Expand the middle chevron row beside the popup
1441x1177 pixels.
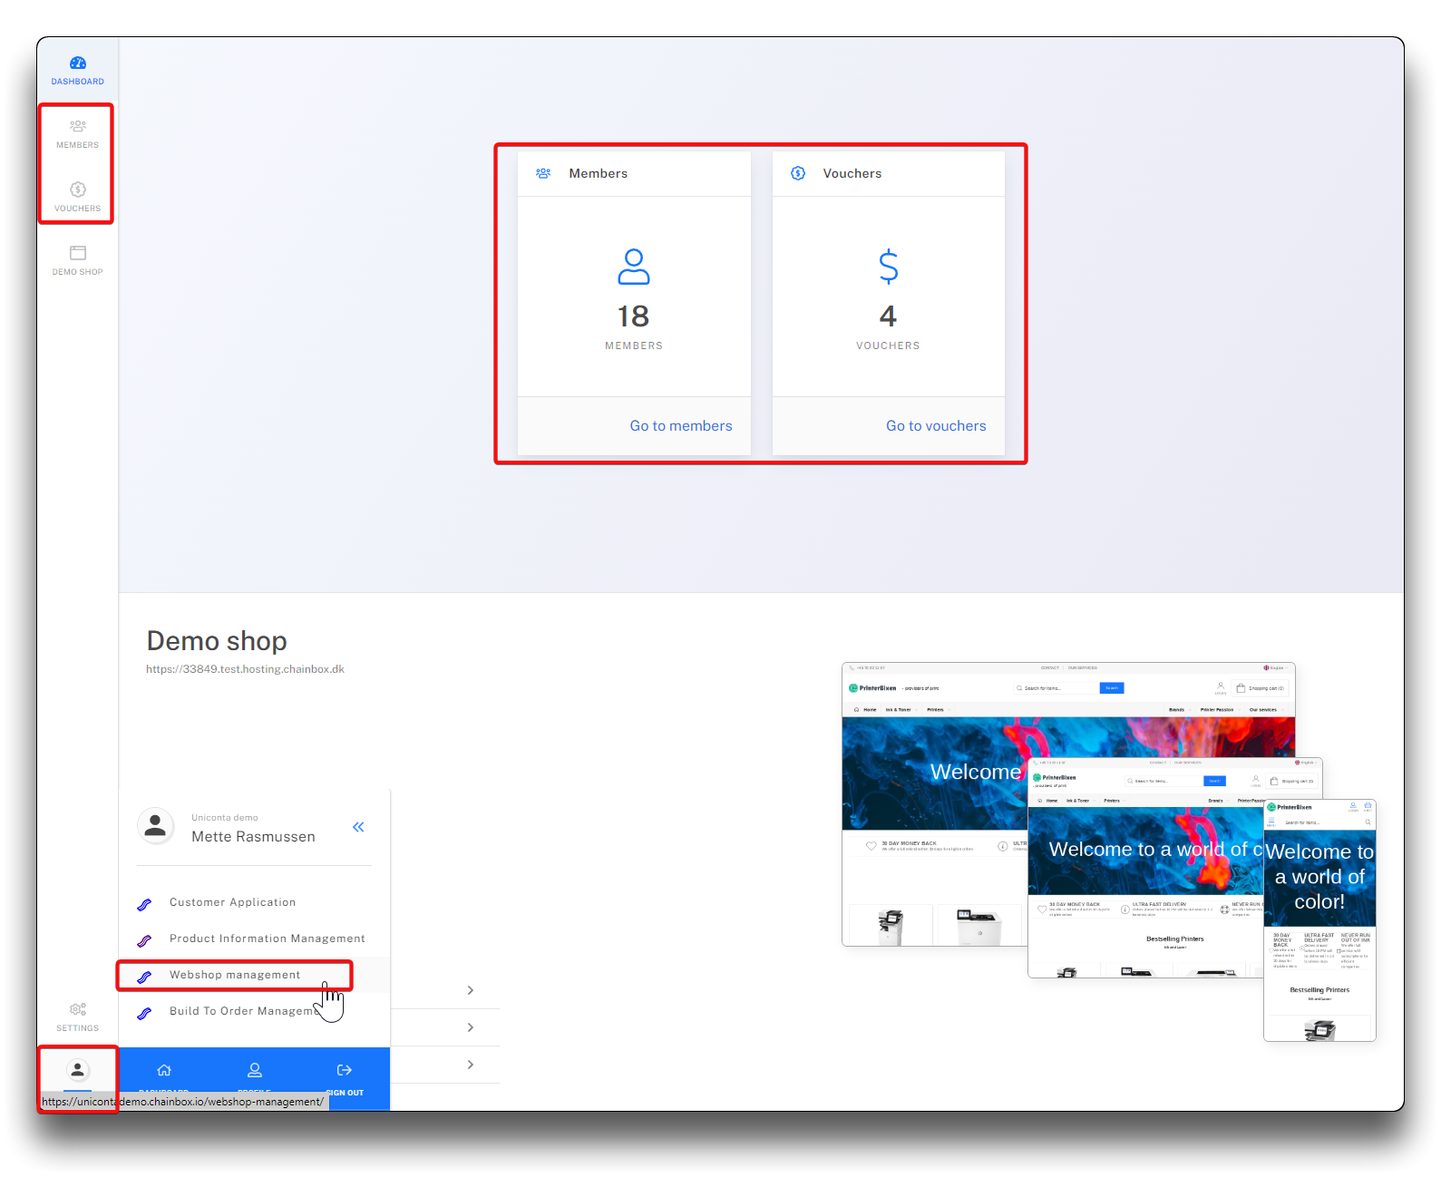[x=470, y=1027]
